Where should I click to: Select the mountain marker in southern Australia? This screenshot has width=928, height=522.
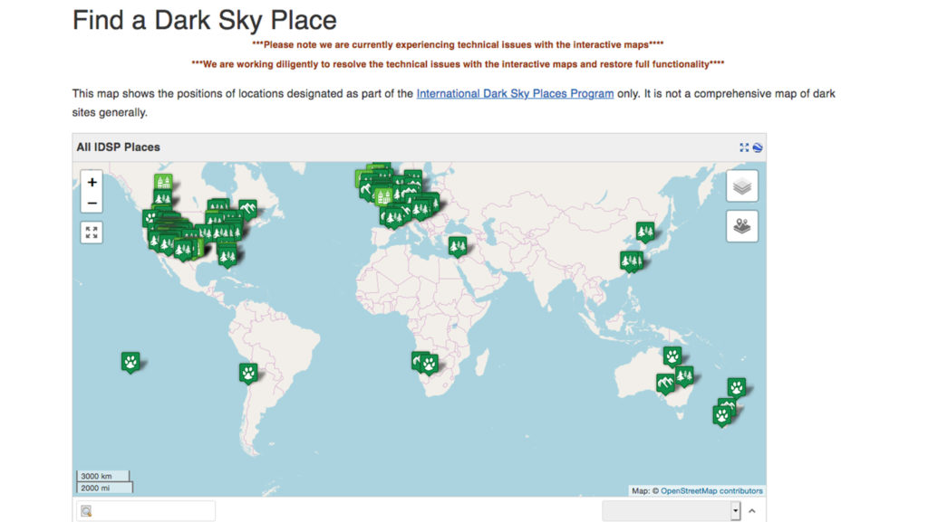665,384
